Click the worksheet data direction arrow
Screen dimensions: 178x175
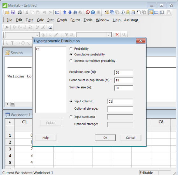point(10,122)
